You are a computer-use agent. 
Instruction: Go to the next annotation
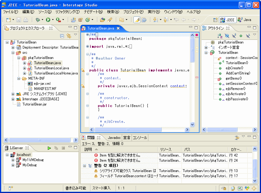click(x=155, y=20)
